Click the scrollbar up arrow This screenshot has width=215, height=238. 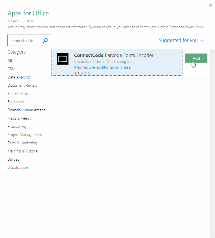tap(212, 51)
